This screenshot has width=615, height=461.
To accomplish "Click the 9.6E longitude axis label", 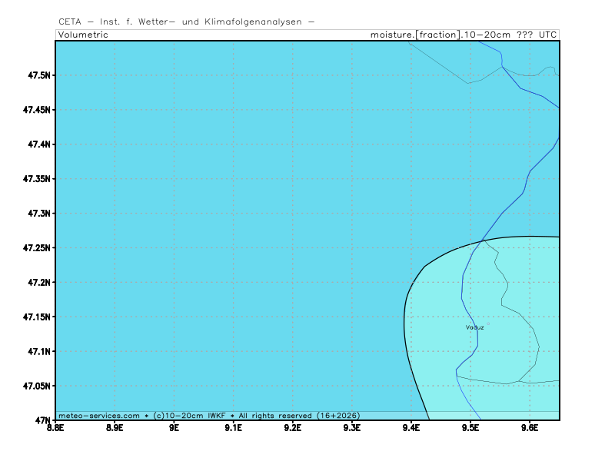I will [x=529, y=427].
